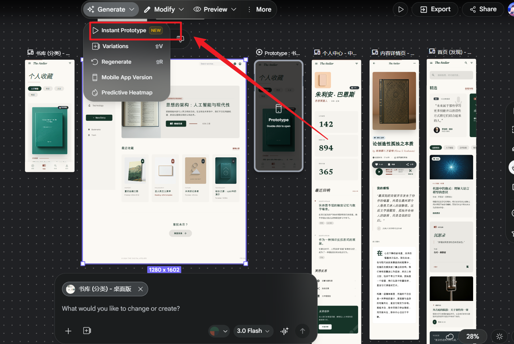Click the Variations icon in menu
This screenshot has width=514, height=344.
click(95, 46)
